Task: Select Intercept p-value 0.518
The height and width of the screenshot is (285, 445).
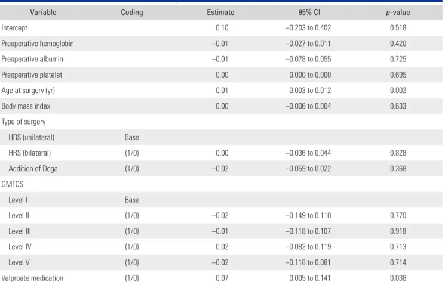Action: tap(398, 28)
